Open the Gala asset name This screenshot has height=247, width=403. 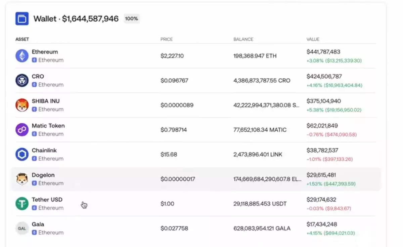38,224
